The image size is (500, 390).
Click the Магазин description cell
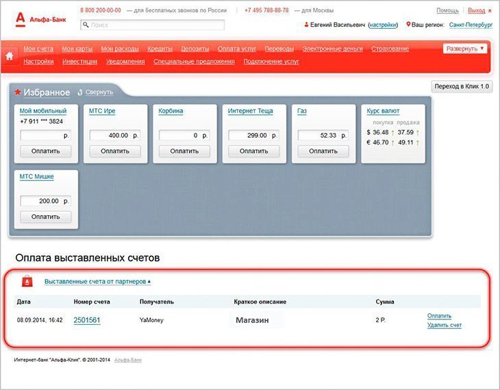tap(252, 320)
